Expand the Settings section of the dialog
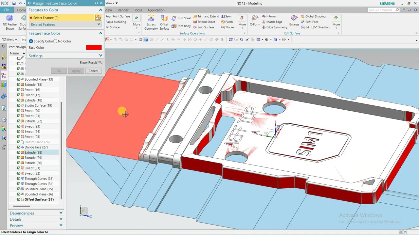Screen dimensions: 419x235 pos(100,56)
